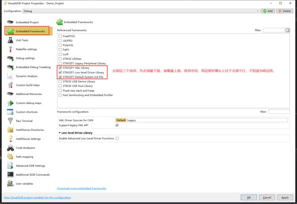The width and height of the screenshot is (297, 204).
Task: Click the Embedded Project chip icon
Action: click(x=10, y=22)
